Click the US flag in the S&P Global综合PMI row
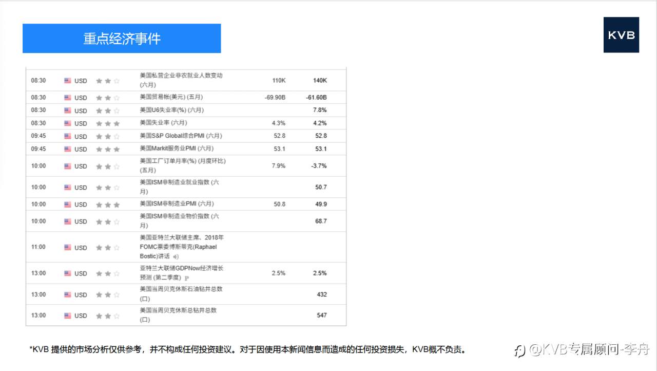This screenshot has width=657, height=371. (x=68, y=136)
